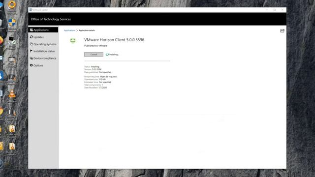The width and height of the screenshot is (315, 177).
Task: Click the Device compliance icon in sidebar
Action: click(x=31, y=58)
